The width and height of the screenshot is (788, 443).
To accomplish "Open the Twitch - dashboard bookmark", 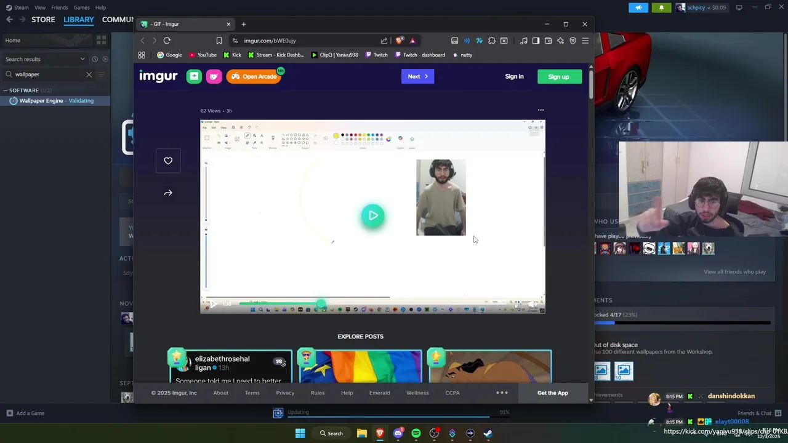I will (x=420, y=55).
